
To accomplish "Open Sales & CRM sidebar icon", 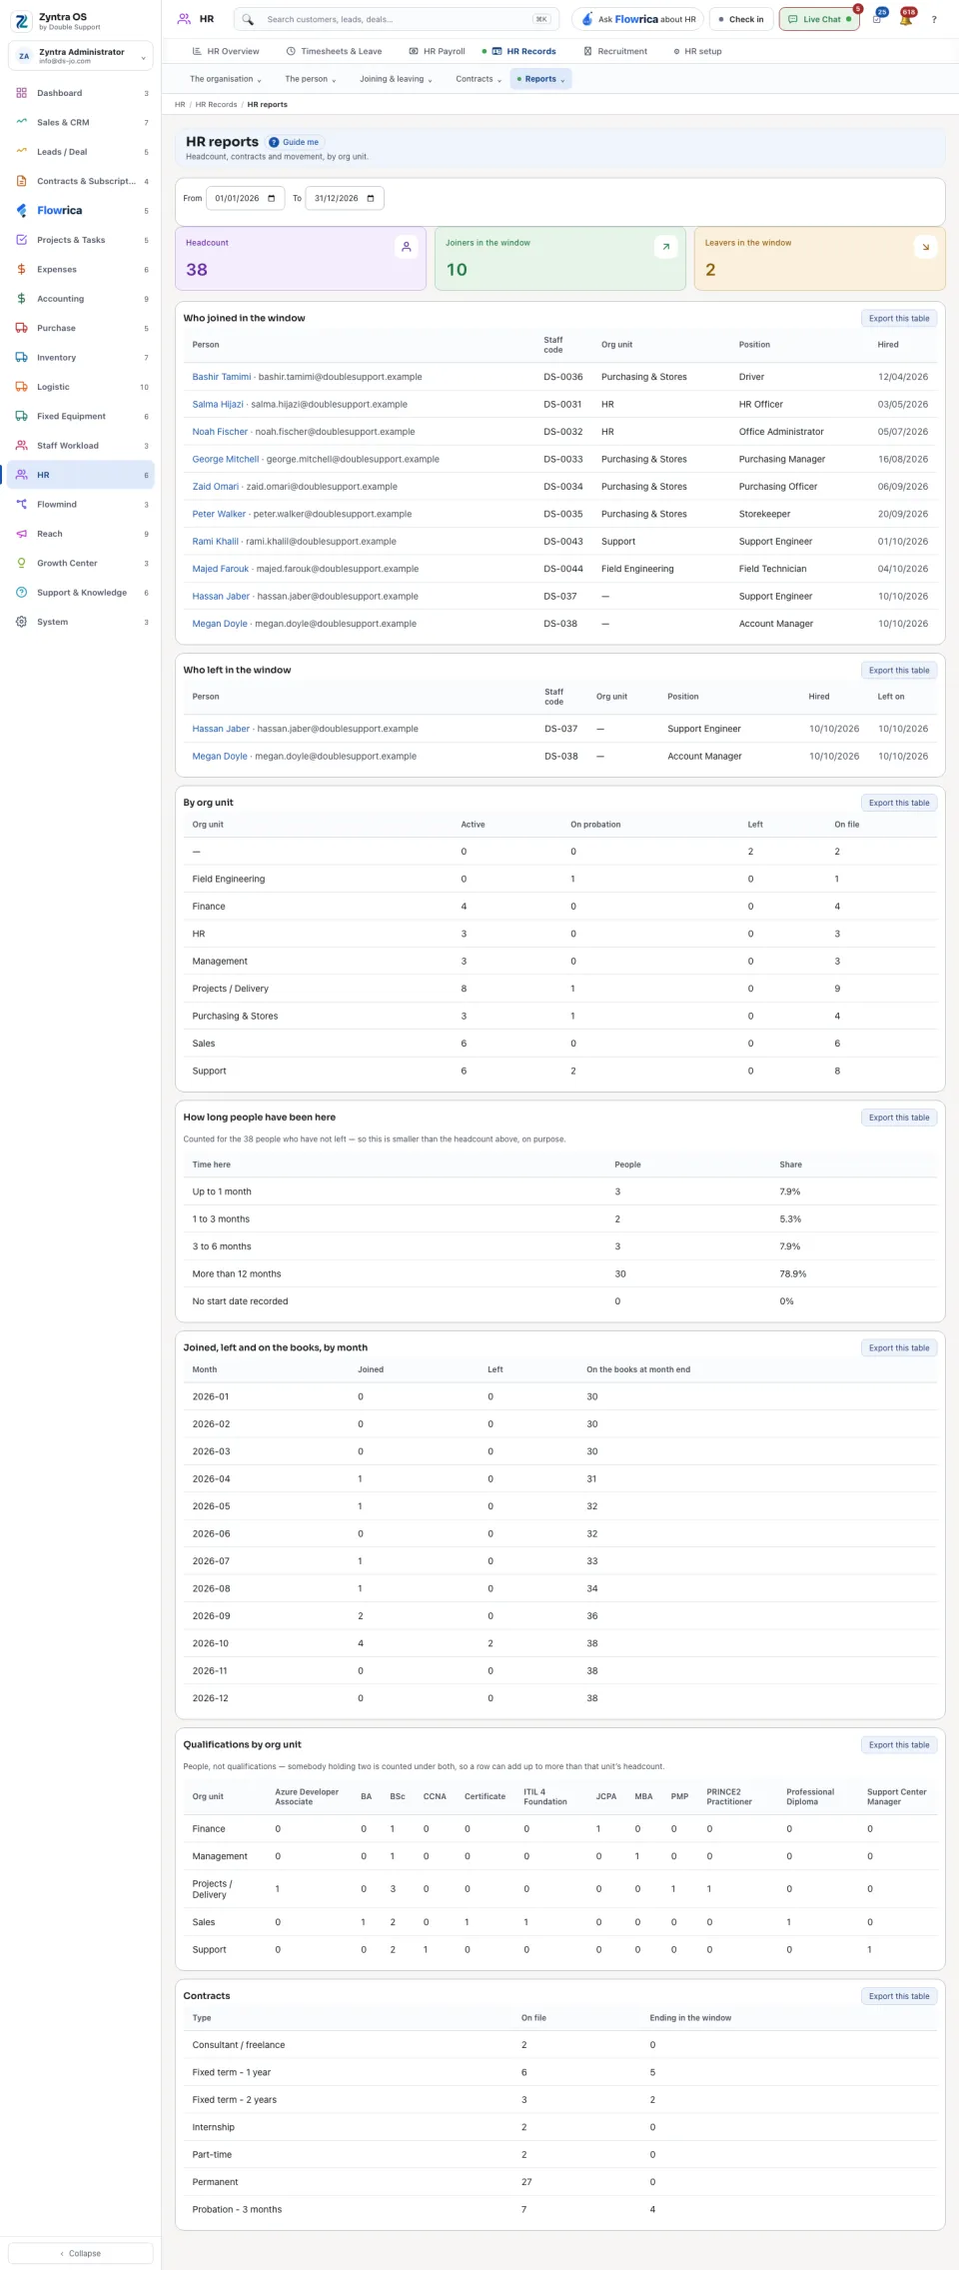I will 22,122.
